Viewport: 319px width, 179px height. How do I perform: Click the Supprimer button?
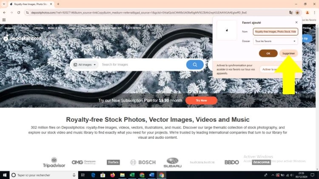(288, 53)
